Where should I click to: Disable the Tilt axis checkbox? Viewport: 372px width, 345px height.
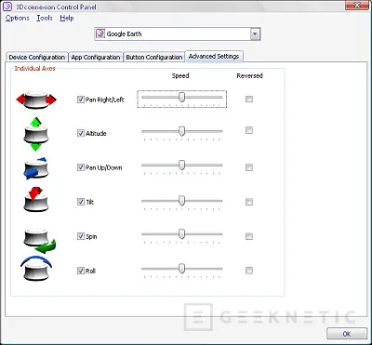tap(81, 202)
